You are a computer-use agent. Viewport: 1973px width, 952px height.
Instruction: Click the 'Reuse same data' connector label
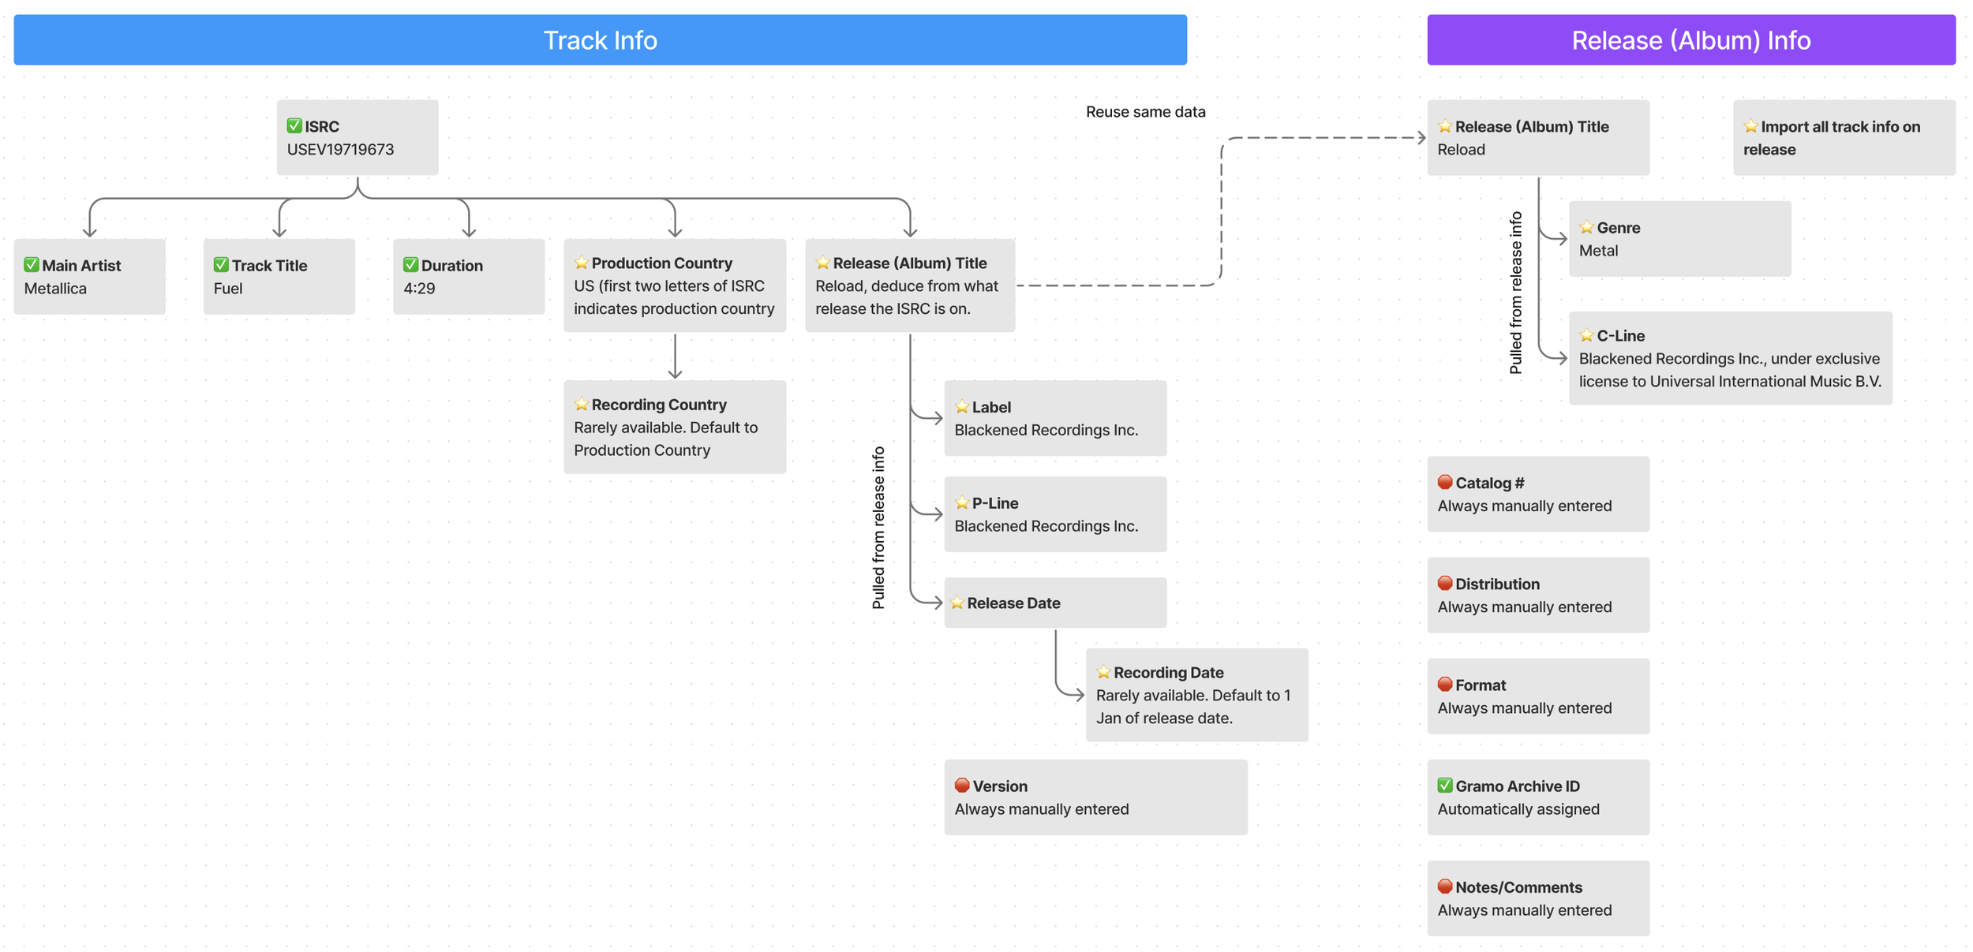[x=1146, y=111]
